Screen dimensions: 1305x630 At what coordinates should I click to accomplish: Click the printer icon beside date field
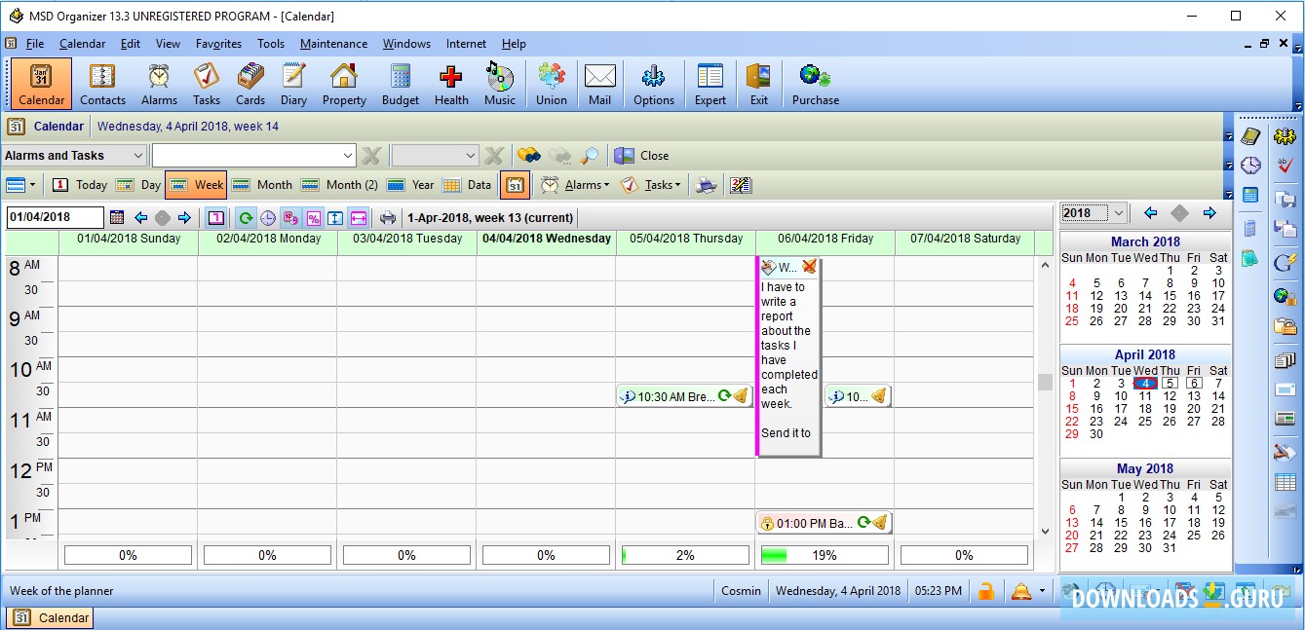pyautogui.click(x=388, y=218)
